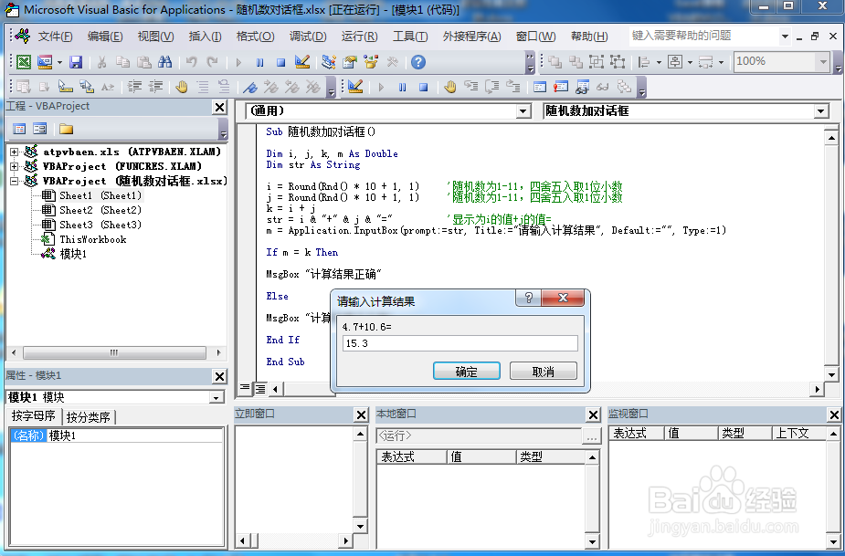Open the Object Browser icon
Viewport: 845px width, 556px height.
coord(371,62)
